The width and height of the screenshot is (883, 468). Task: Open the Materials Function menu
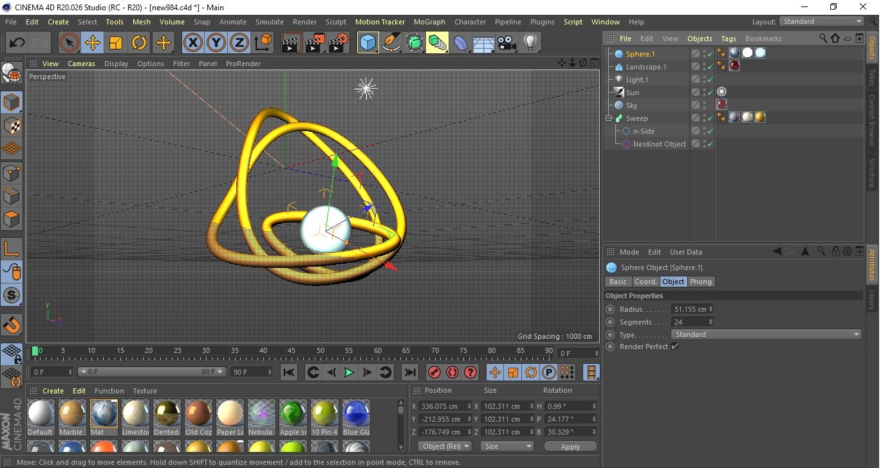pyautogui.click(x=109, y=391)
